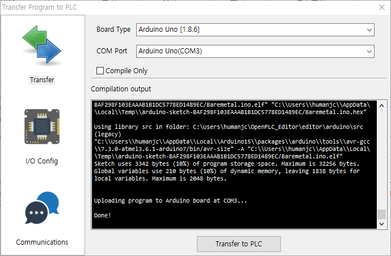Screen dimensions: 391x256
Task: Click the Arduino Uno [1.8.6] board field
Action: [x=255, y=30]
